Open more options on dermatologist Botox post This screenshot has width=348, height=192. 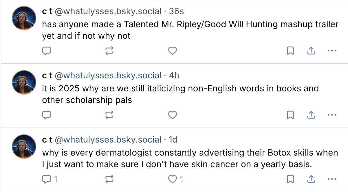pyautogui.click(x=332, y=179)
